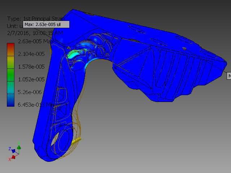
Task: Click the 2.63e-005 Max legend value
Action: pyautogui.click(x=35, y=41)
